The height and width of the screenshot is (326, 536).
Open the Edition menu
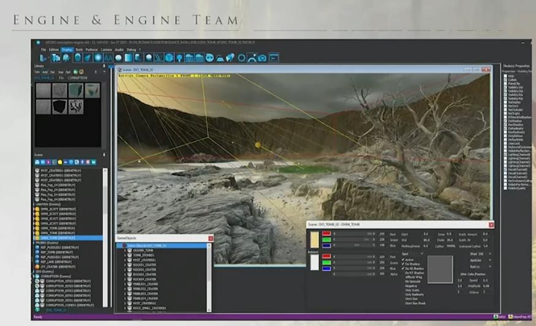(54, 50)
